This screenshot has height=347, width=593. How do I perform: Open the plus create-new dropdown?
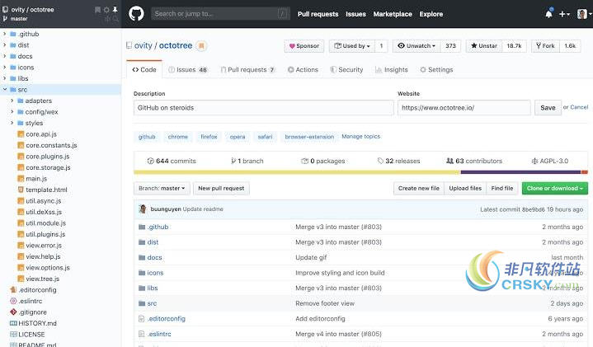(564, 14)
